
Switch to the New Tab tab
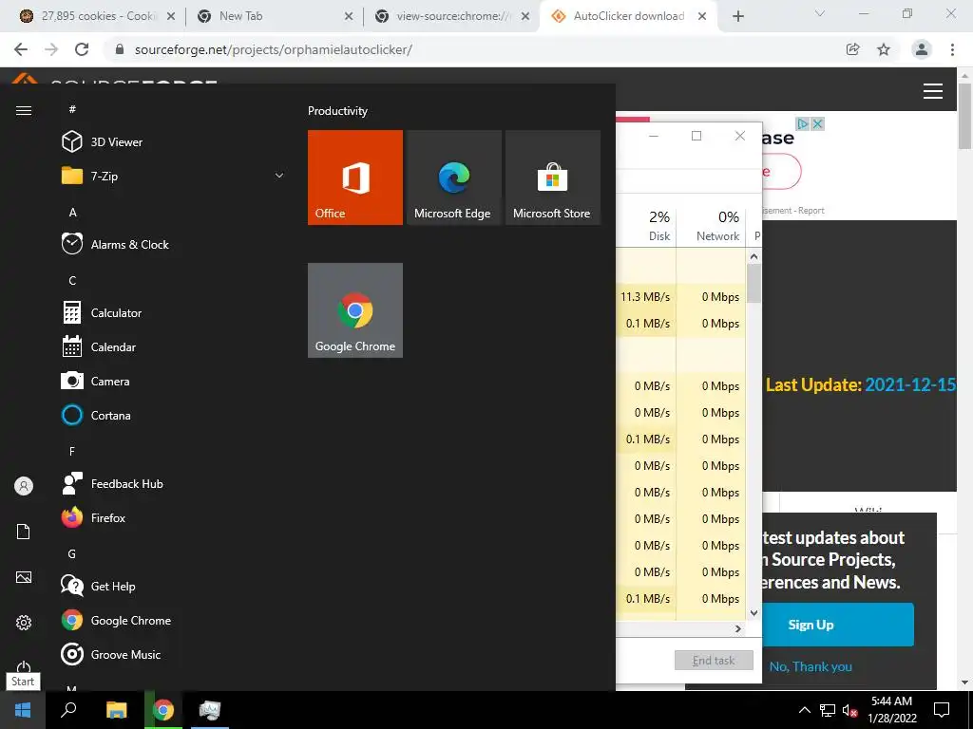(275, 16)
